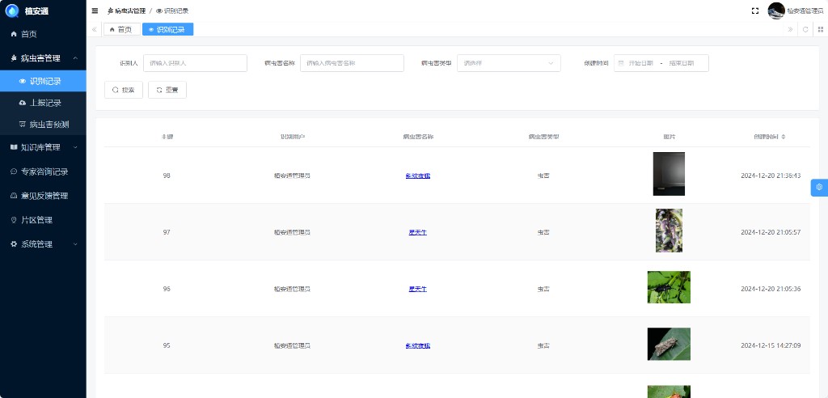This screenshot has height=398, width=828.
Task: Preview the beetle-on-leaf thumbnail in row 96
Action: 669,287
